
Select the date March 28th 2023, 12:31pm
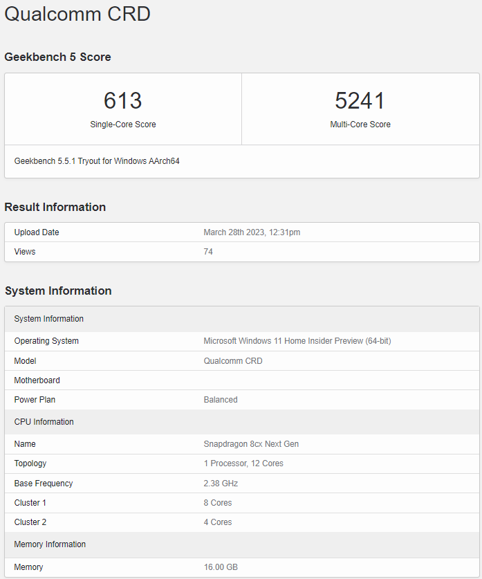(x=252, y=232)
